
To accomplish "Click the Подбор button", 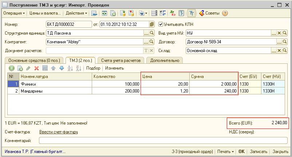I will [x=93, y=68].
